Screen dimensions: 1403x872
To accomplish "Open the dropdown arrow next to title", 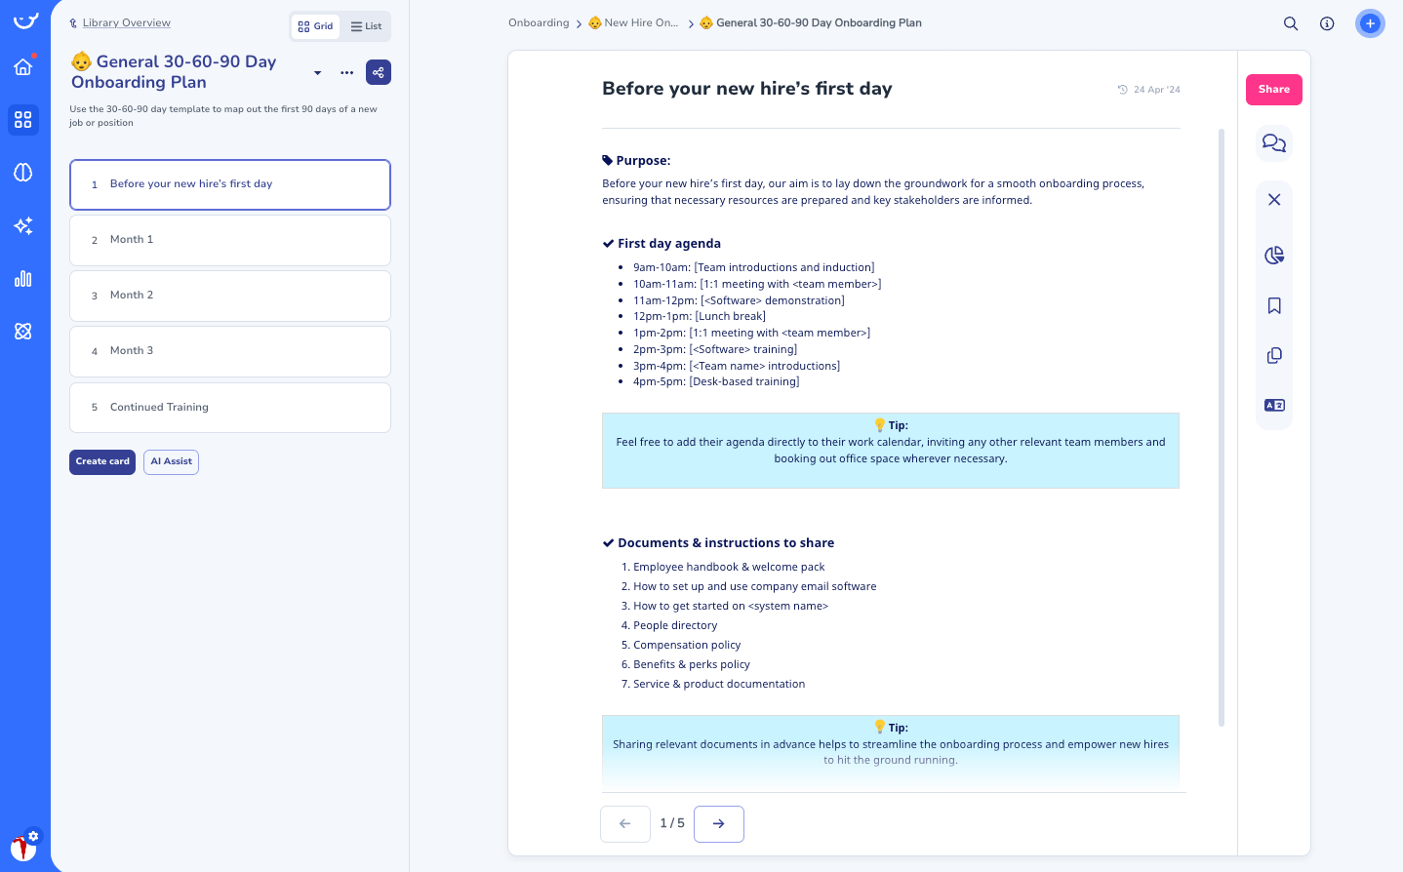I will [316, 72].
